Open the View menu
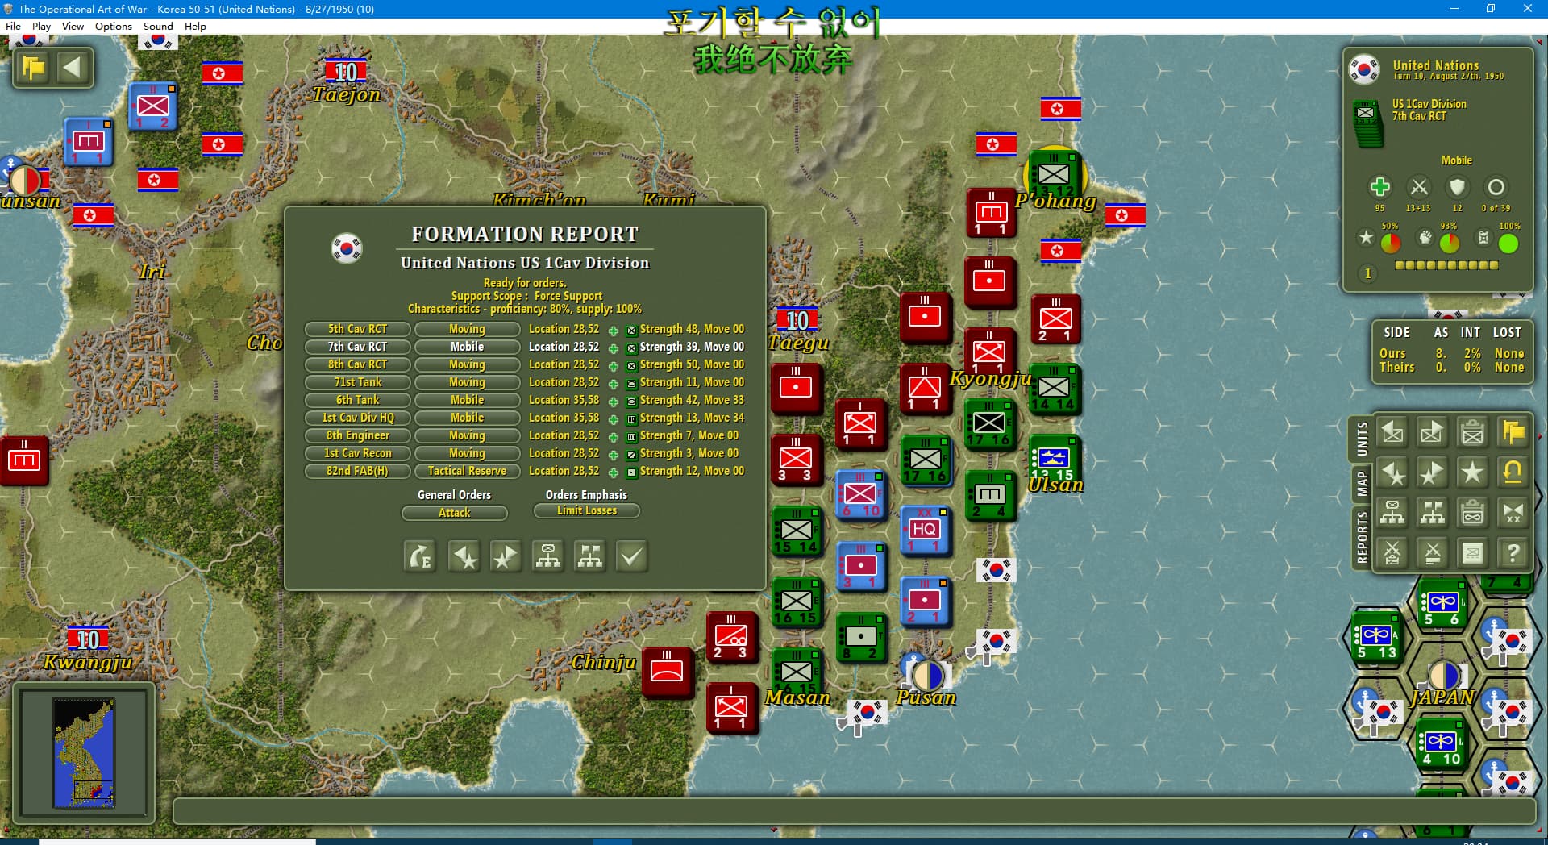Viewport: 1548px width, 845px height. coord(73,26)
